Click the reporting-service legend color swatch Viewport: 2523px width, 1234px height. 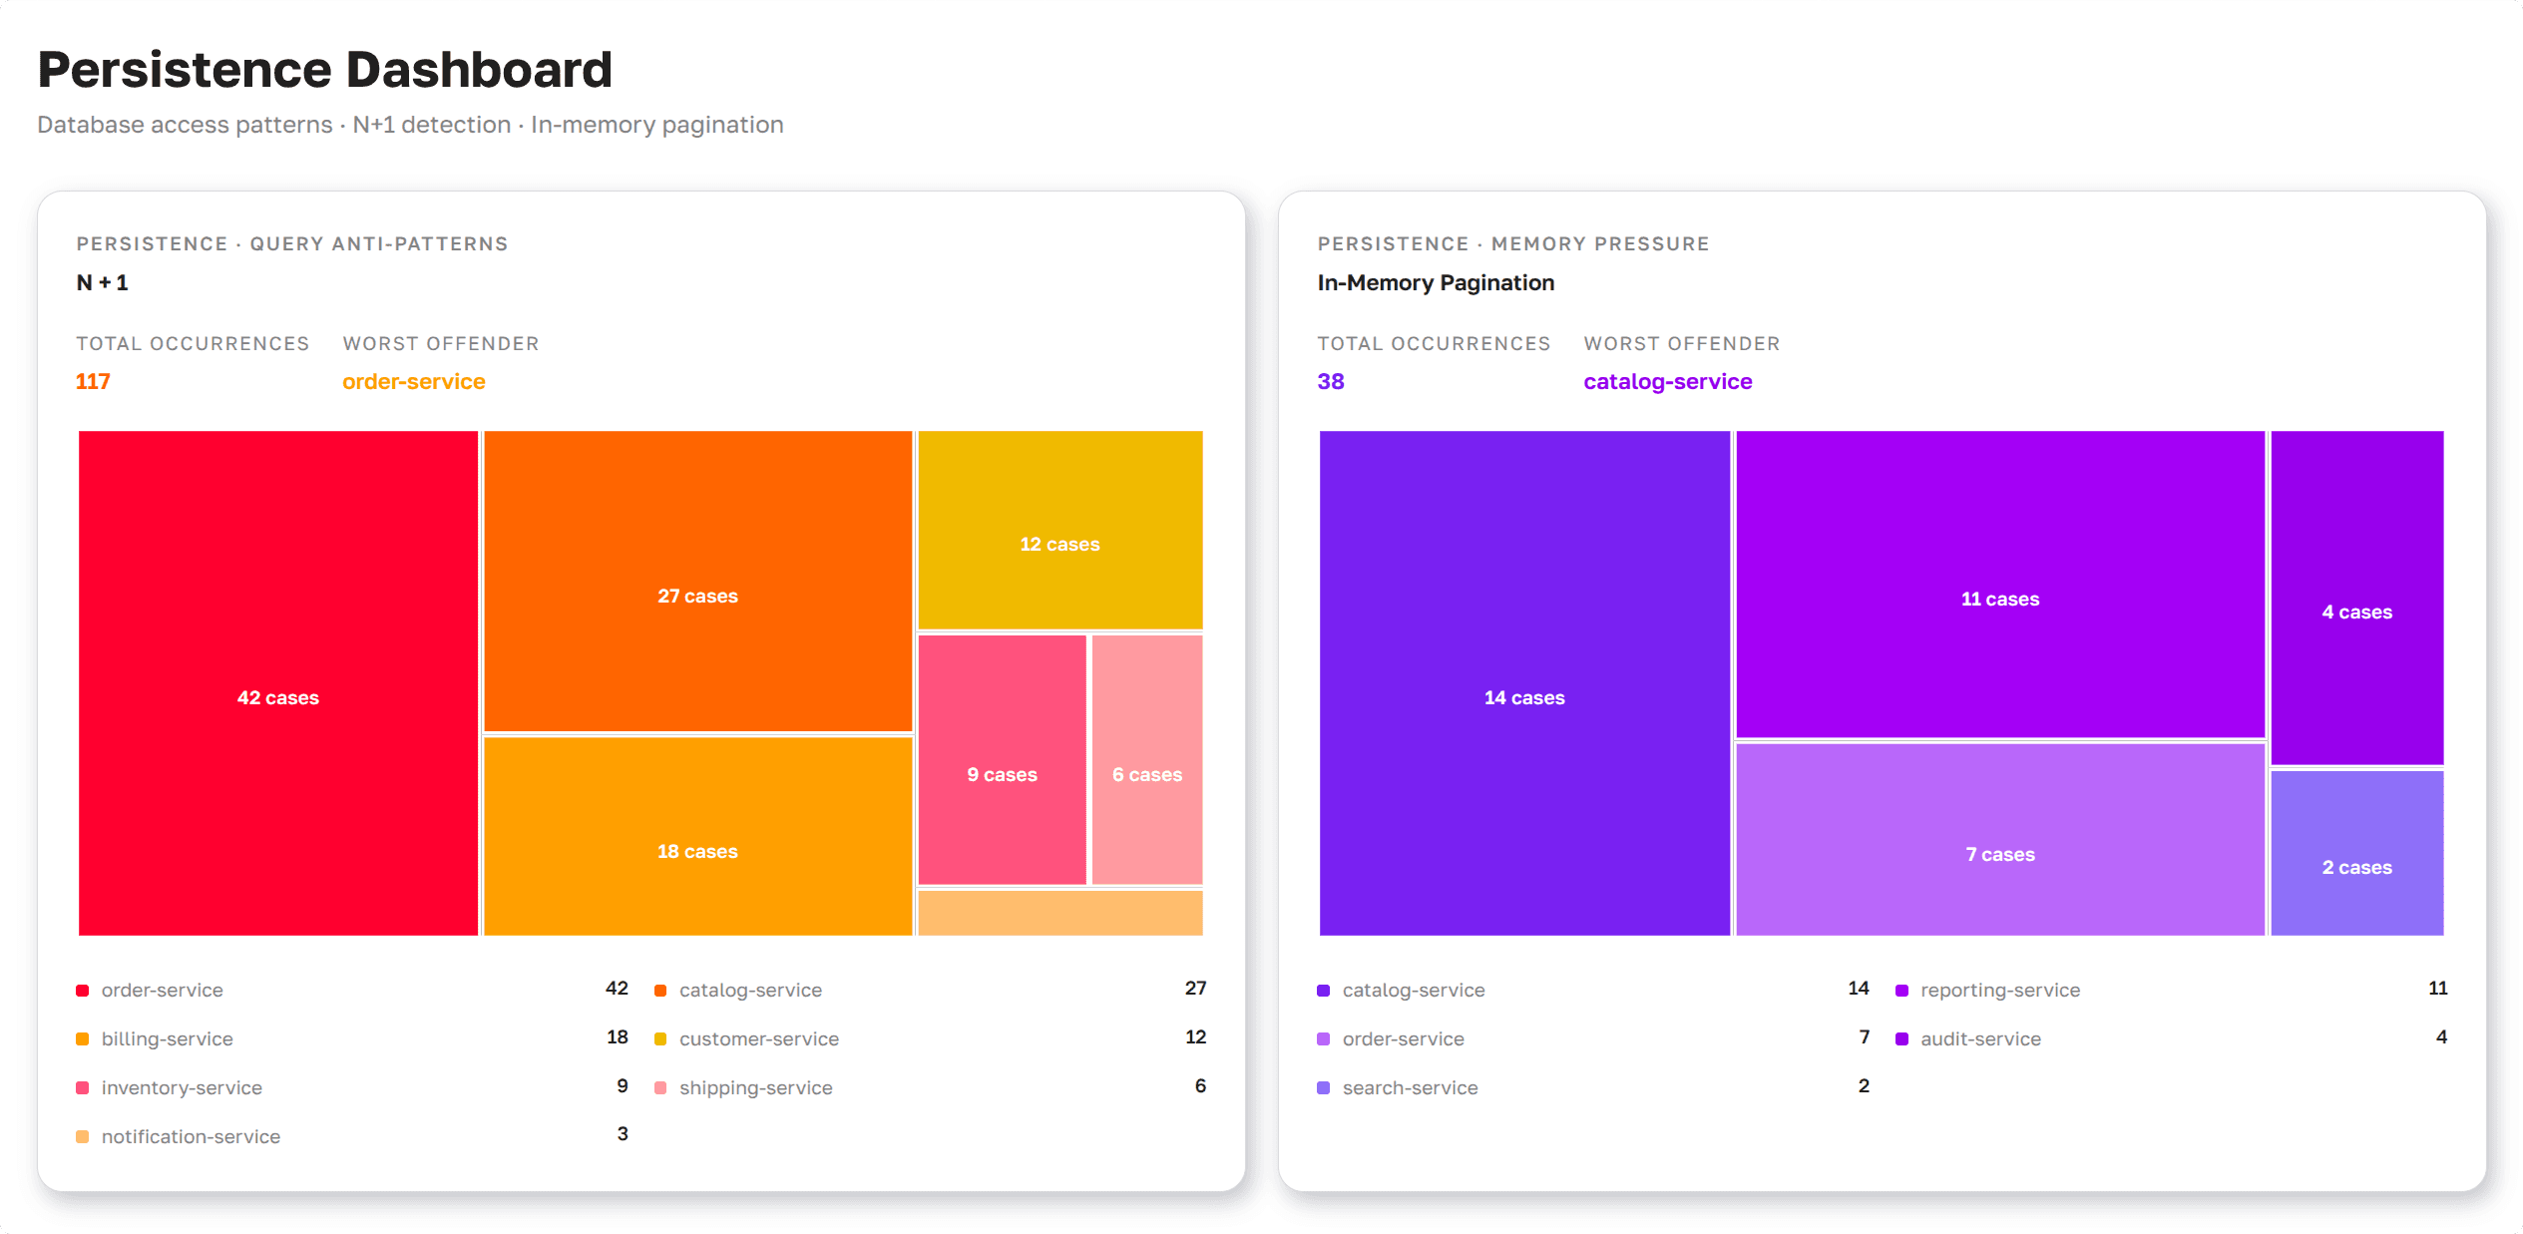click(1901, 991)
